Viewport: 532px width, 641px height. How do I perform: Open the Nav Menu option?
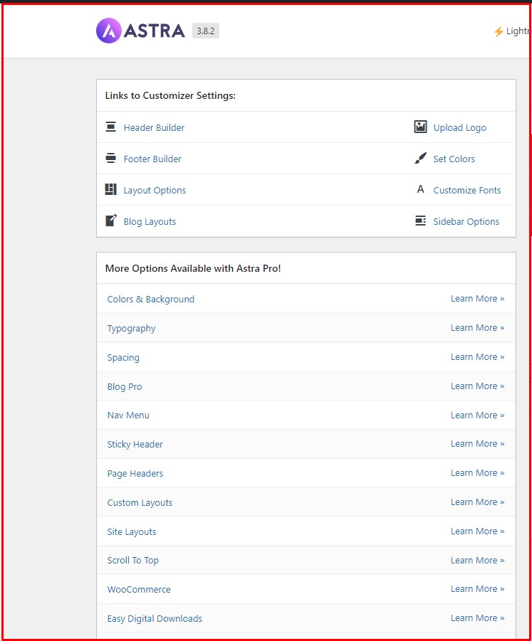(x=128, y=415)
